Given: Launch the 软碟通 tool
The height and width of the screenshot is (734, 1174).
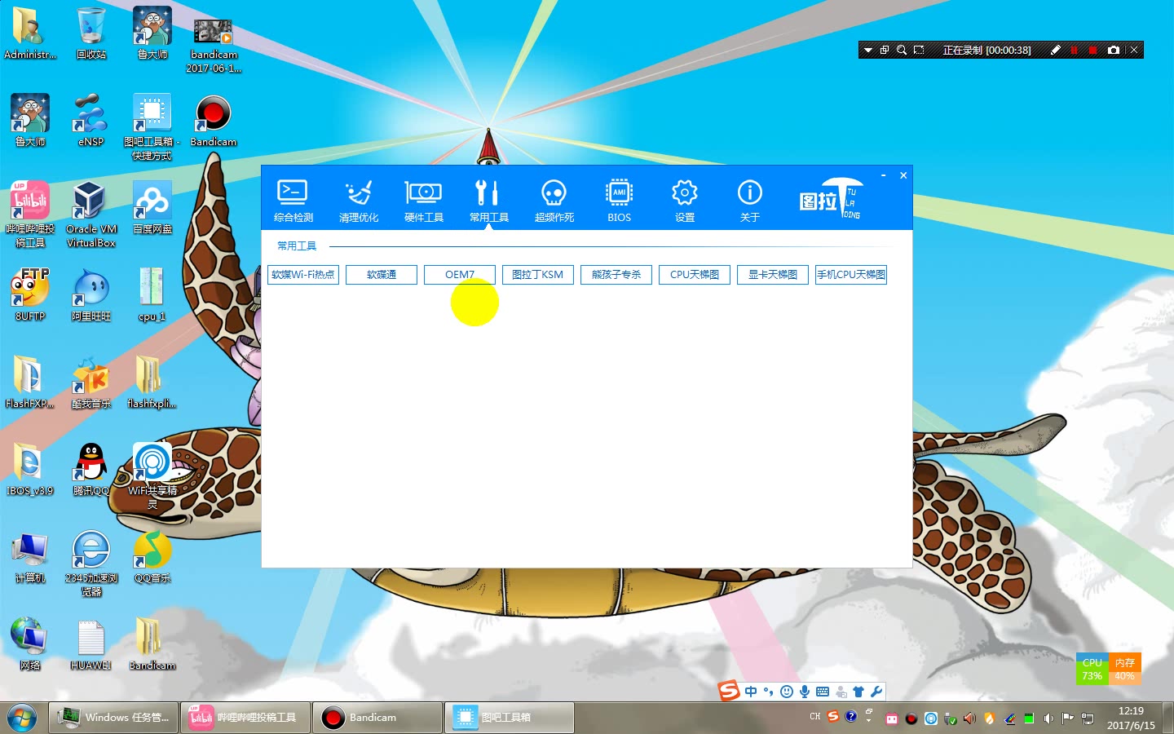Looking at the screenshot, I should (x=382, y=275).
